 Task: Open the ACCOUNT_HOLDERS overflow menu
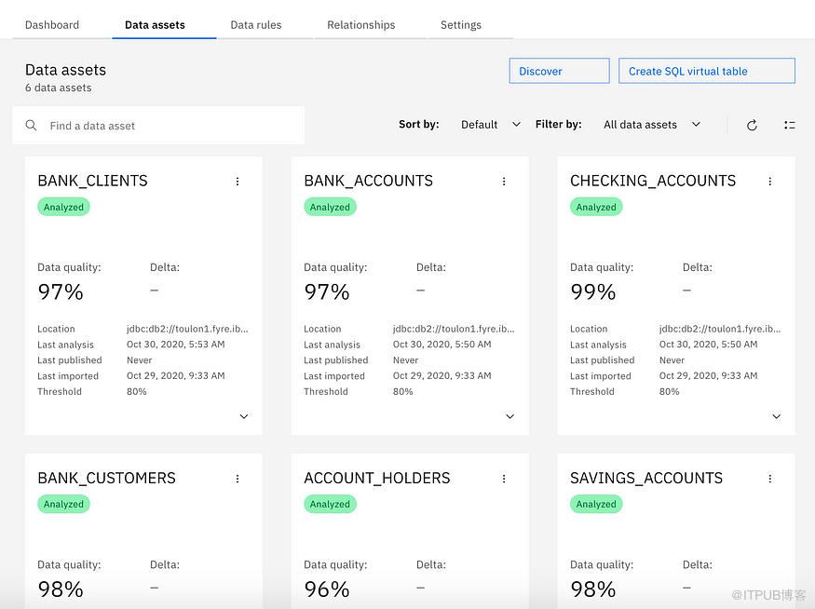click(x=504, y=479)
